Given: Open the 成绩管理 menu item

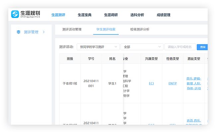Looking at the screenshot, I should pyautogui.click(x=163, y=15).
